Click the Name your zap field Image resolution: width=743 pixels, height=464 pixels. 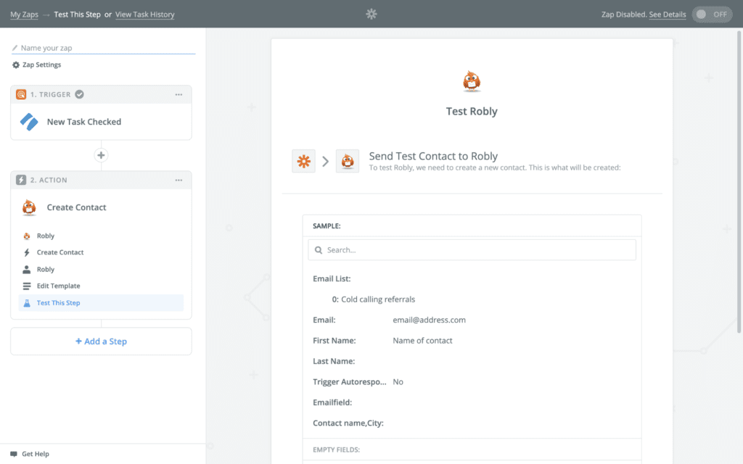(x=103, y=48)
